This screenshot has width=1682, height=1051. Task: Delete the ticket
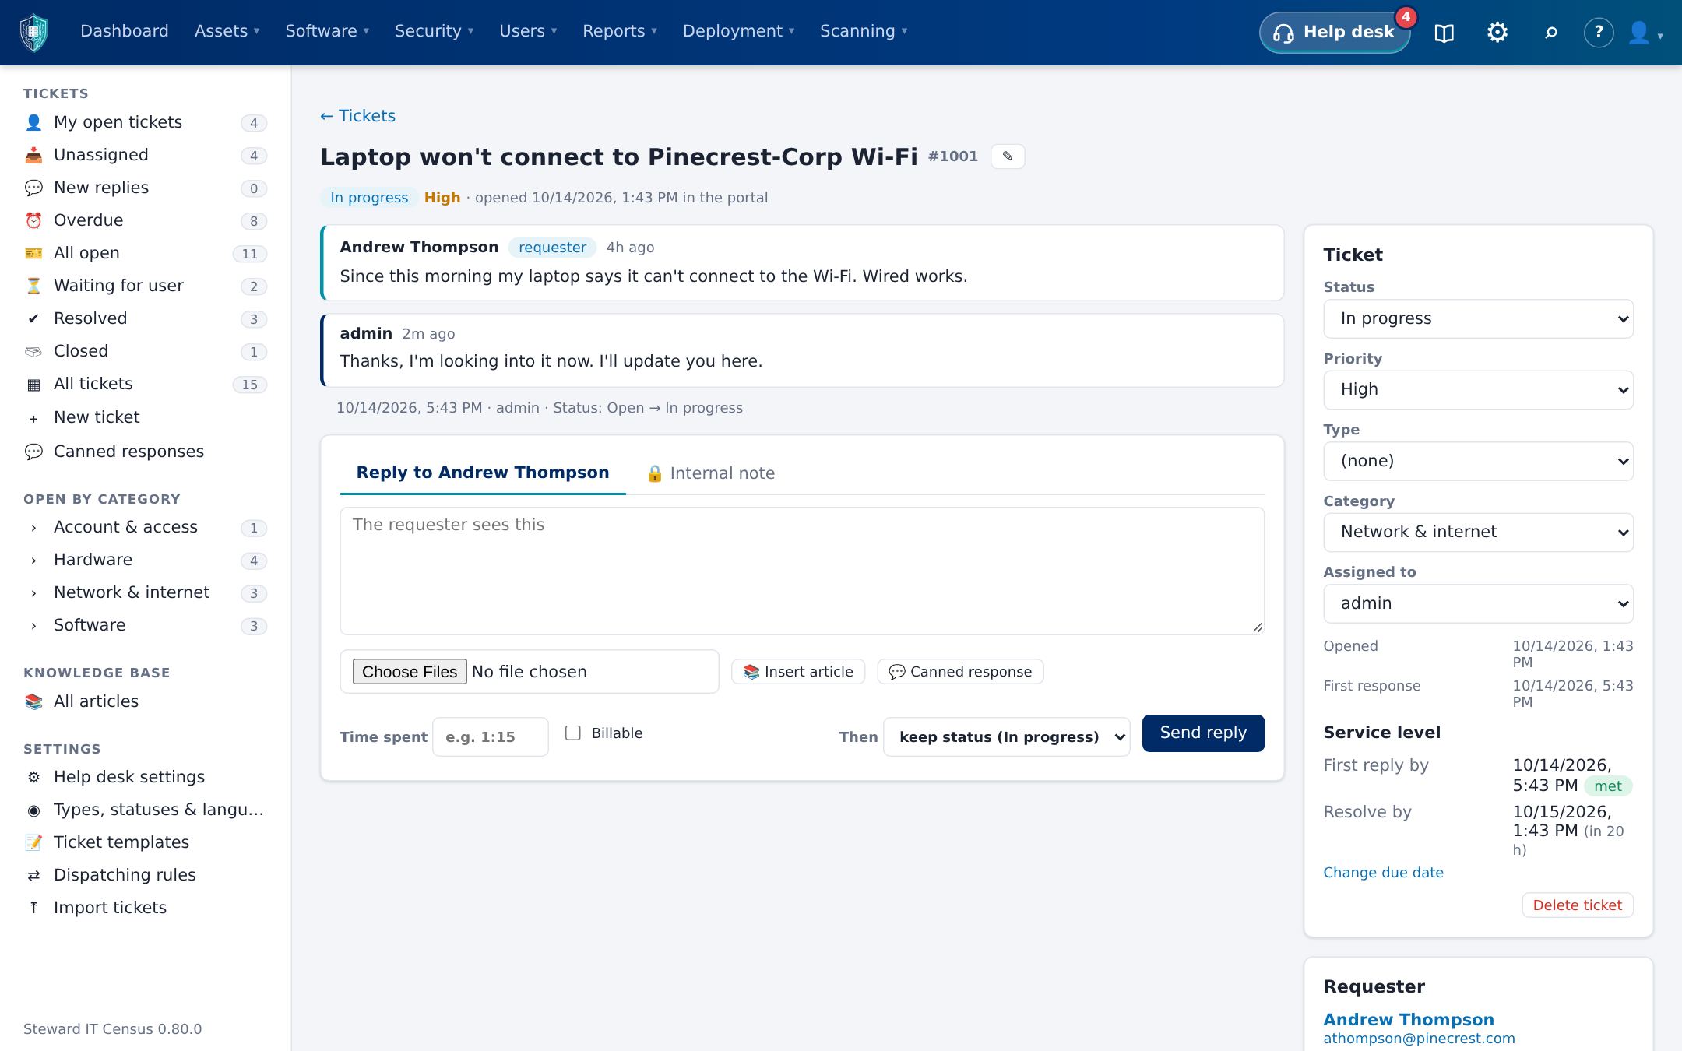(1577, 905)
